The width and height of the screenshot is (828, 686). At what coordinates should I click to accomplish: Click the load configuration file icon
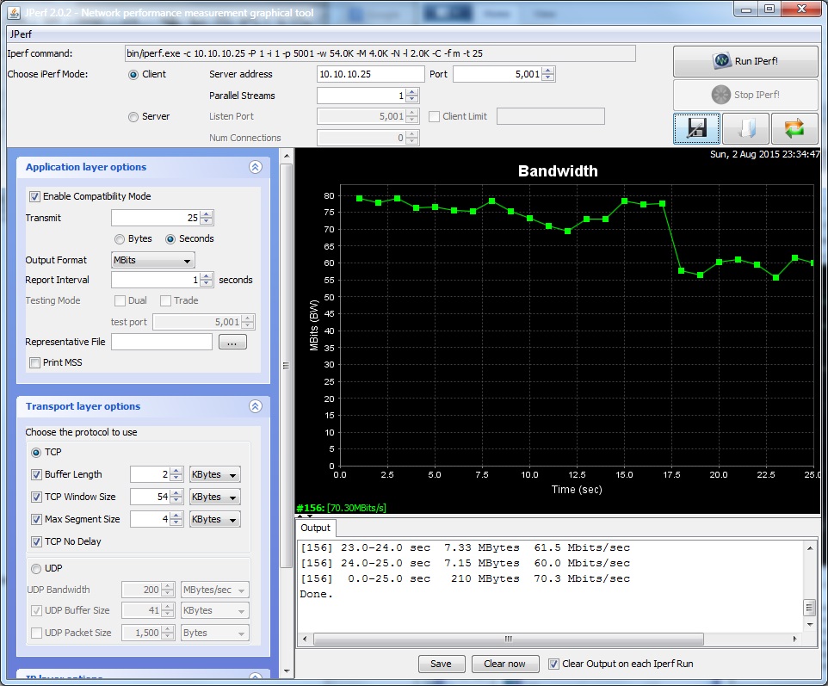745,128
